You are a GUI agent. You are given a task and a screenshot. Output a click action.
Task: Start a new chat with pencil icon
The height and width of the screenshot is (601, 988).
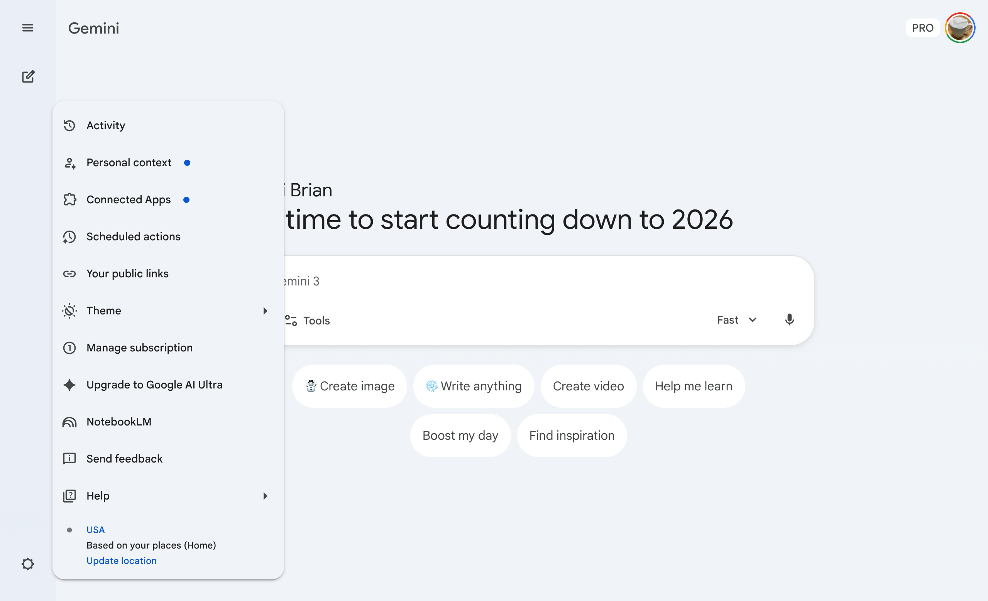tap(28, 76)
